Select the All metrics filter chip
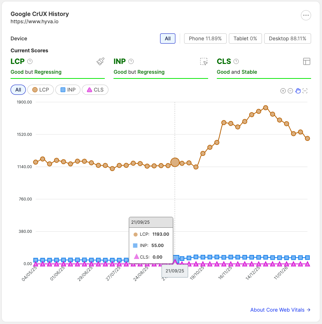 pyautogui.click(x=18, y=90)
